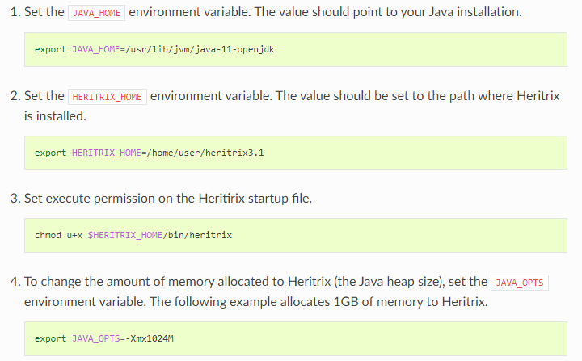The width and height of the screenshot is (582, 361).
Task: Click the /usr/lib/jvm/java-11-openjdk path text
Action: [x=212, y=49]
